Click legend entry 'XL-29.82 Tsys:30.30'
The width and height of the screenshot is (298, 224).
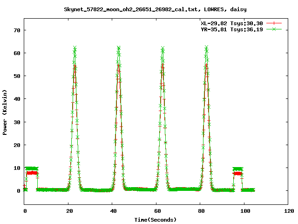(232, 23)
